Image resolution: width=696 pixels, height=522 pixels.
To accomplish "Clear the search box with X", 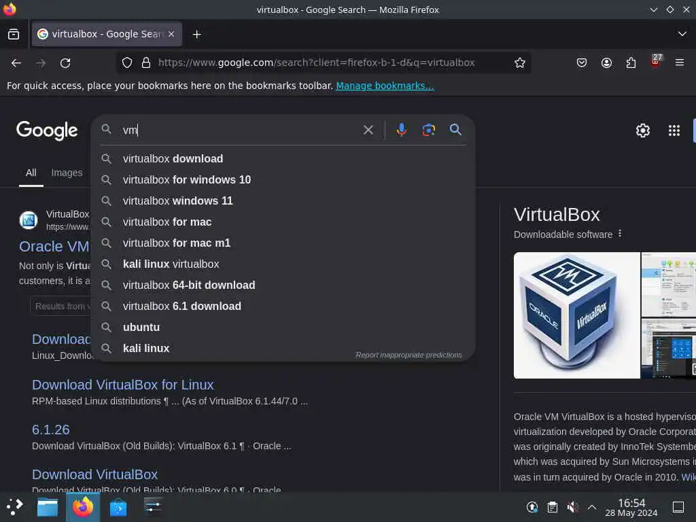I will tap(368, 130).
